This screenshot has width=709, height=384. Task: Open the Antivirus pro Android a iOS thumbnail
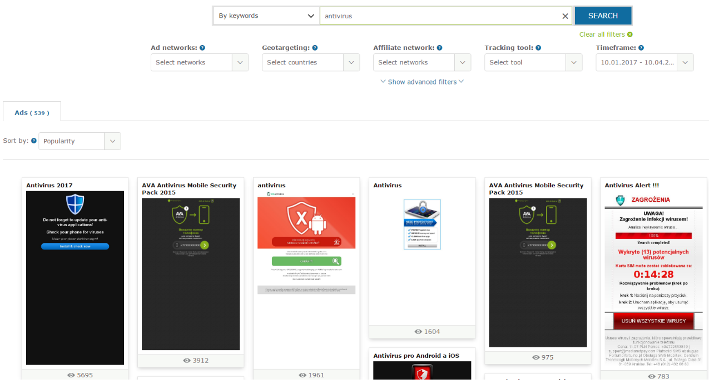pyautogui.click(x=422, y=371)
